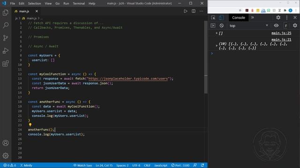Change encoding via UTF-8 status entry
The image size is (300, 168).
click(136, 165)
